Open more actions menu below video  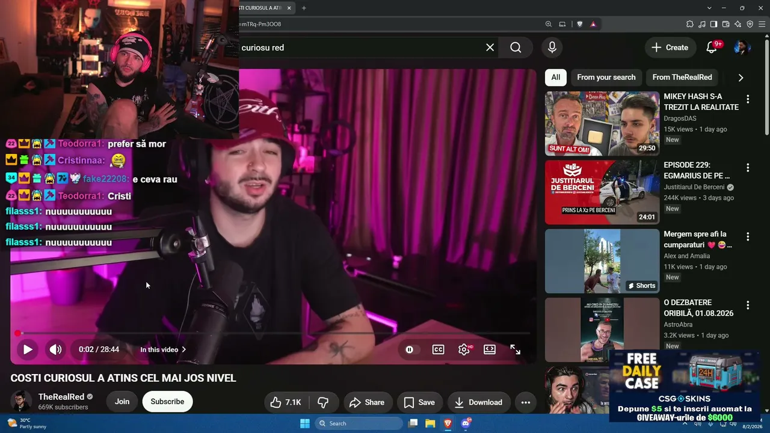[x=525, y=402]
